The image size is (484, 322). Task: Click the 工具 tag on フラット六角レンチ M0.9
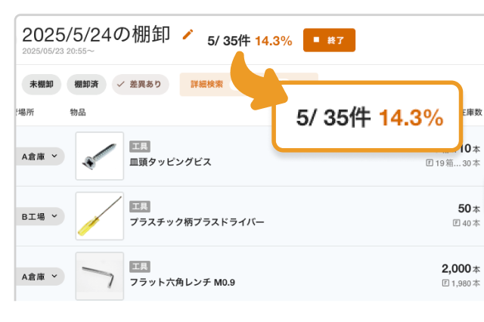pyautogui.click(x=140, y=266)
